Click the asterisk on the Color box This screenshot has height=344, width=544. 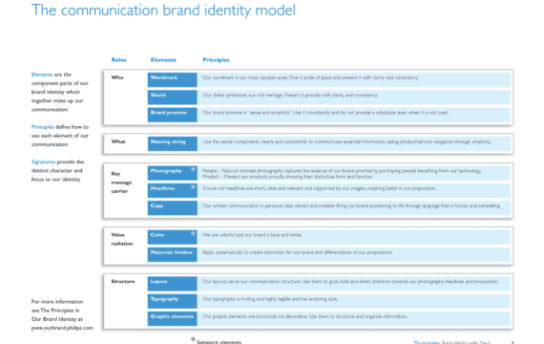click(193, 233)
